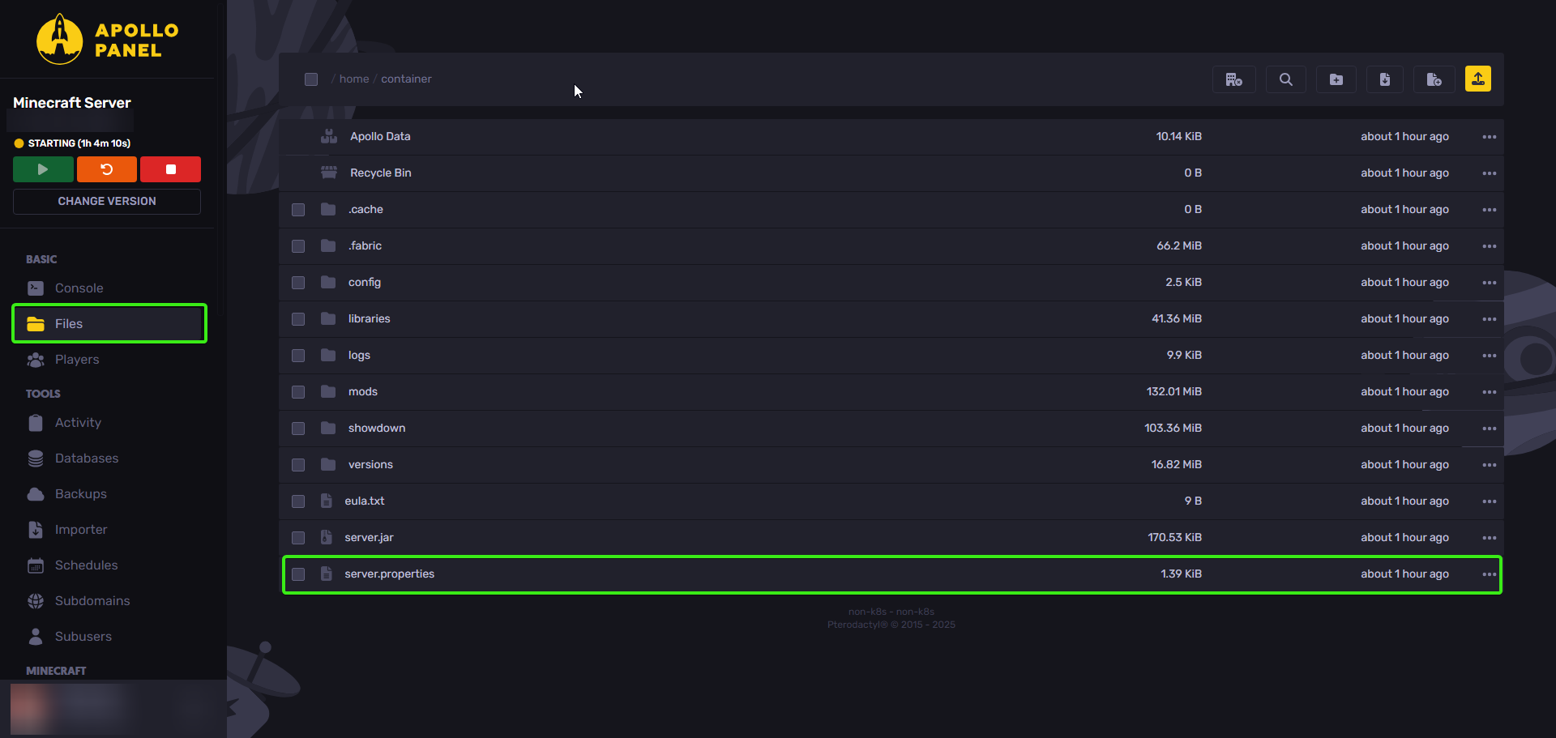Open options menu for Recycle Bin

(1489, 173)
